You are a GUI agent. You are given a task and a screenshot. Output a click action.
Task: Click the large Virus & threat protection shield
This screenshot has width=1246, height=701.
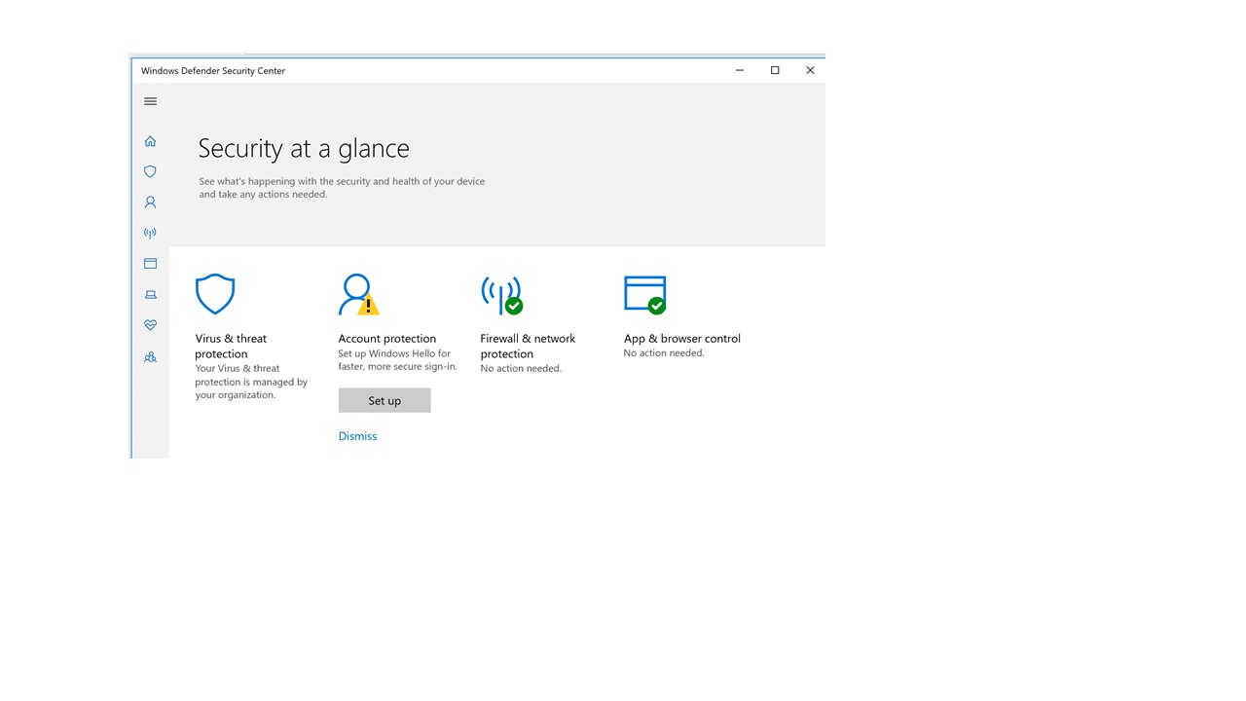point(215,294)
